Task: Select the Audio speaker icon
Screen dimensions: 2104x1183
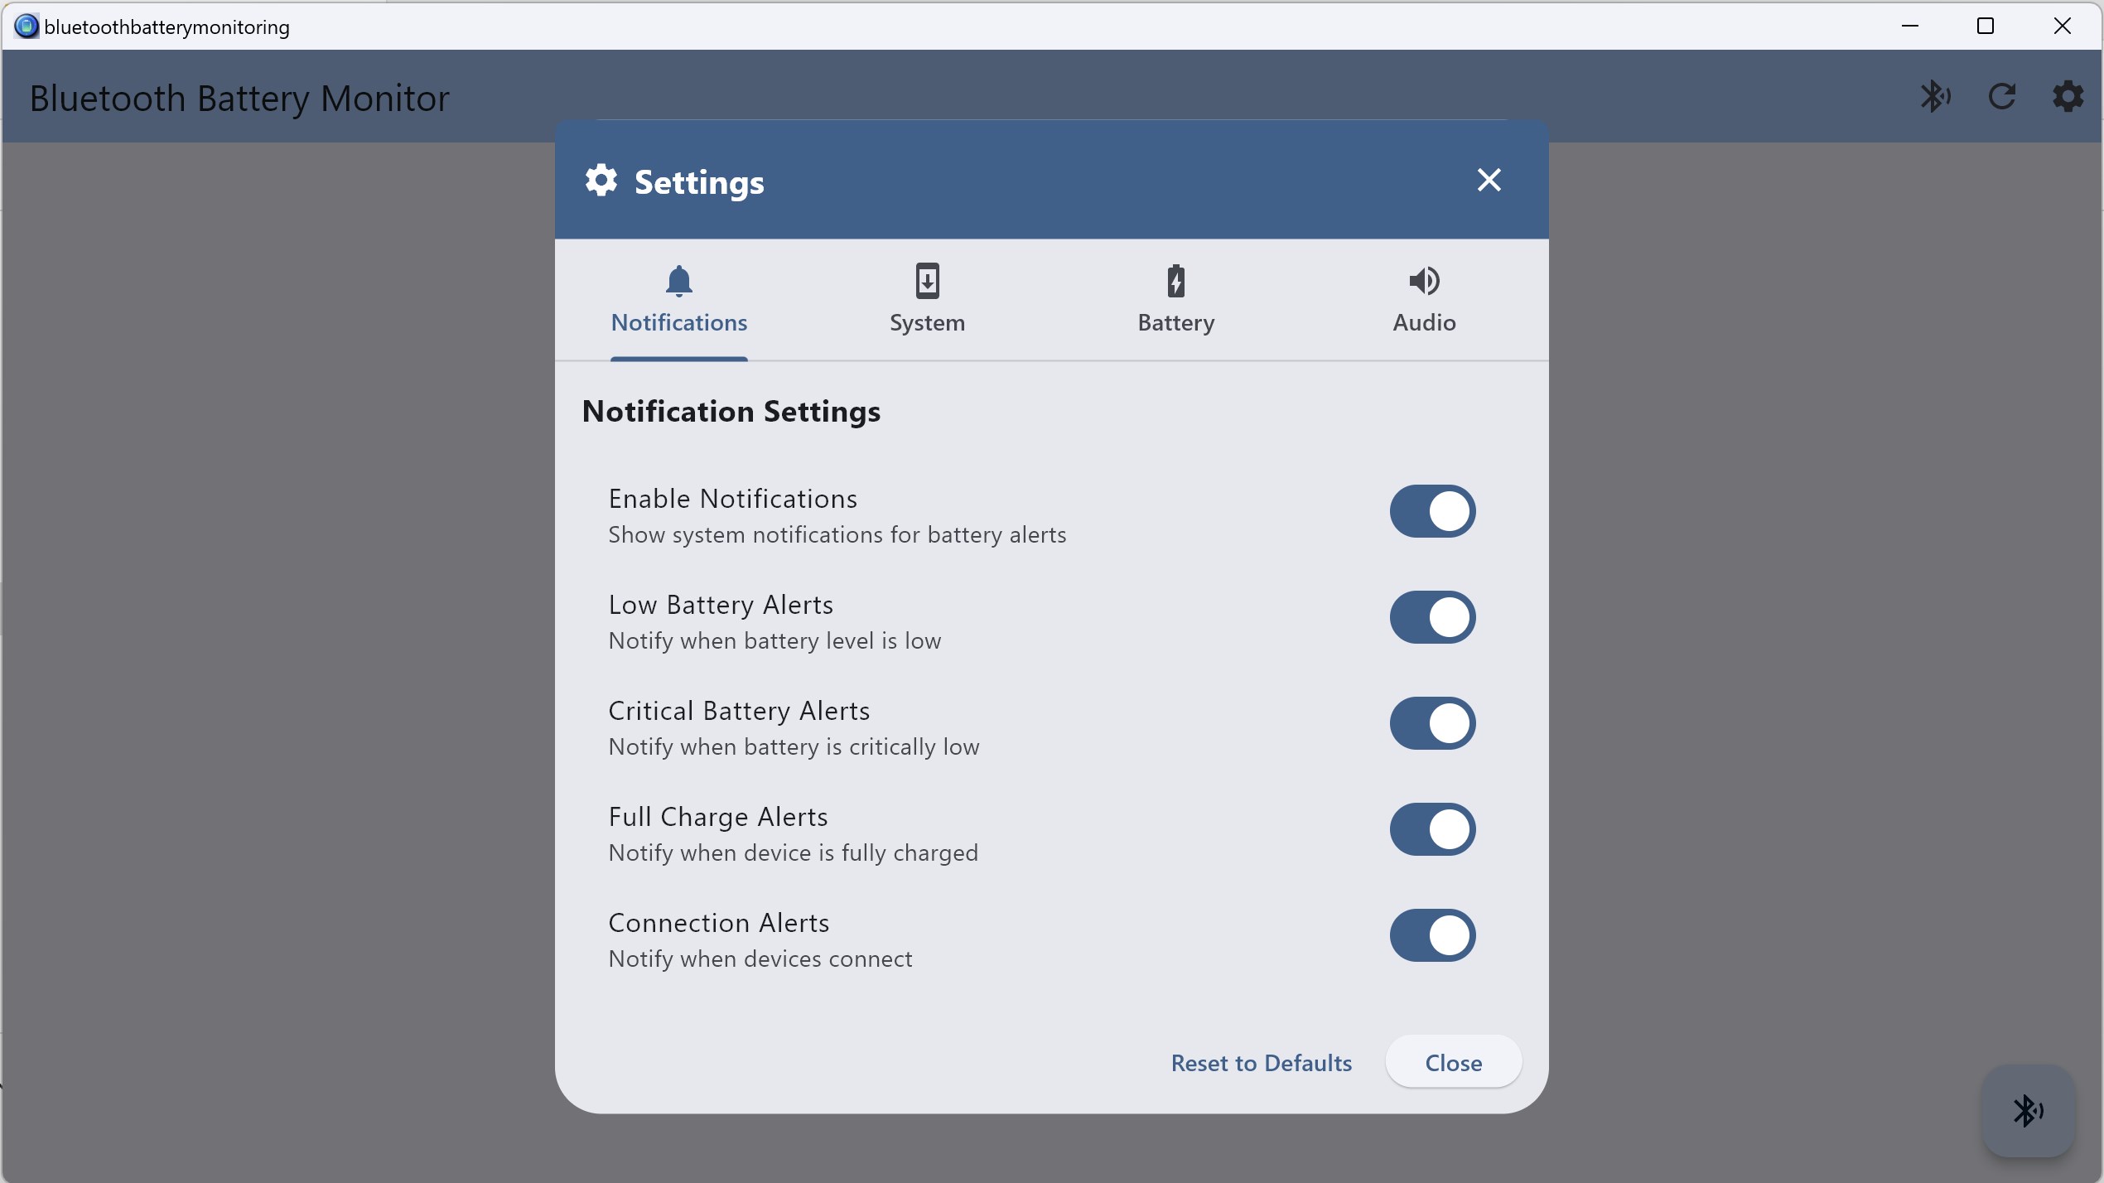Action: click(x=1423, y=281)
